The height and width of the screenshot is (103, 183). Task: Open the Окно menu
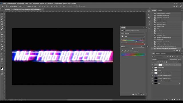tap(69, 3)
